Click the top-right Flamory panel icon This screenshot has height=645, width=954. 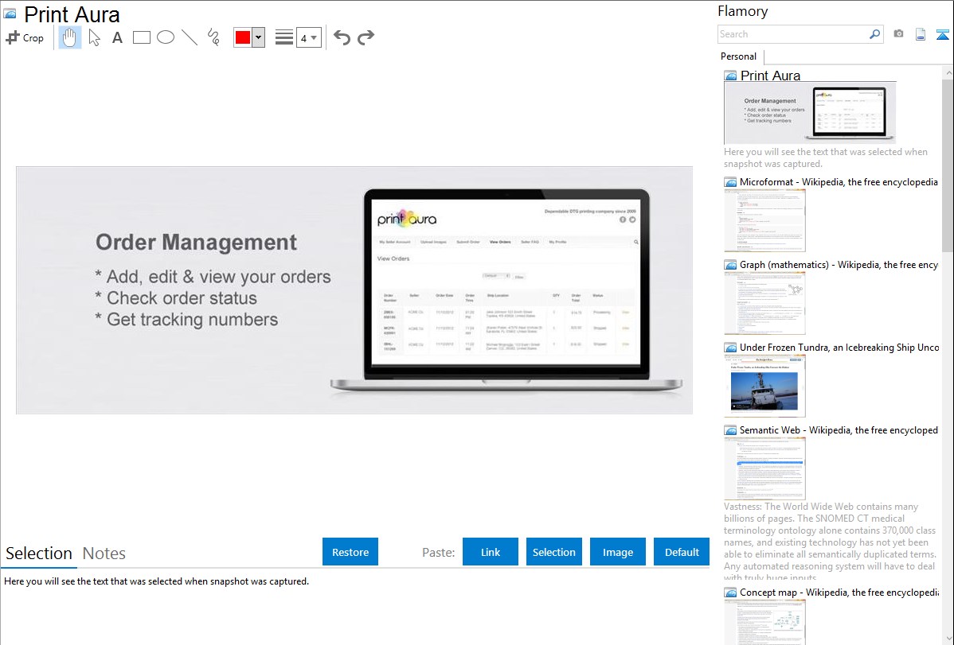[942, 34]
